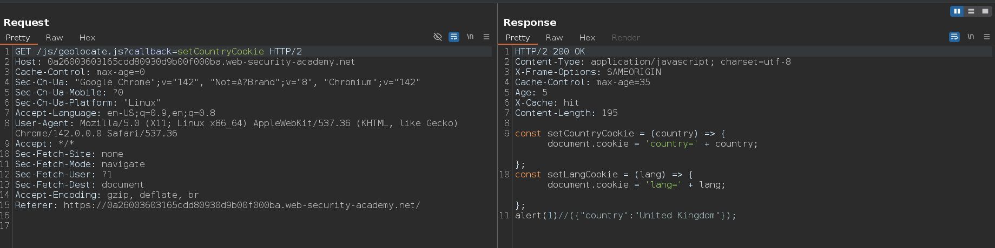Open the Request pane hamburger options menu
Image resolution: width=995 pixels, height=248 pixels.
486,37
